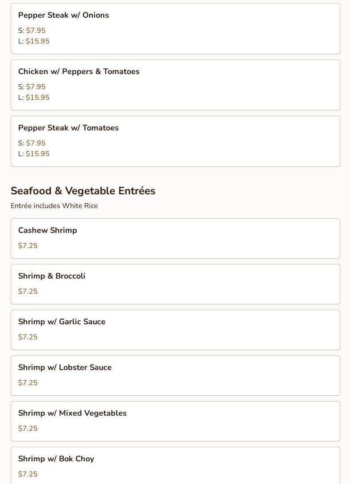
Task: Click the Seafood & Vegetable Entrées heading
Action: 83,191
